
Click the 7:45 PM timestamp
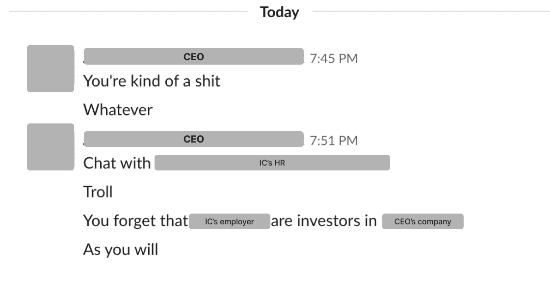[x=334, y=59]
